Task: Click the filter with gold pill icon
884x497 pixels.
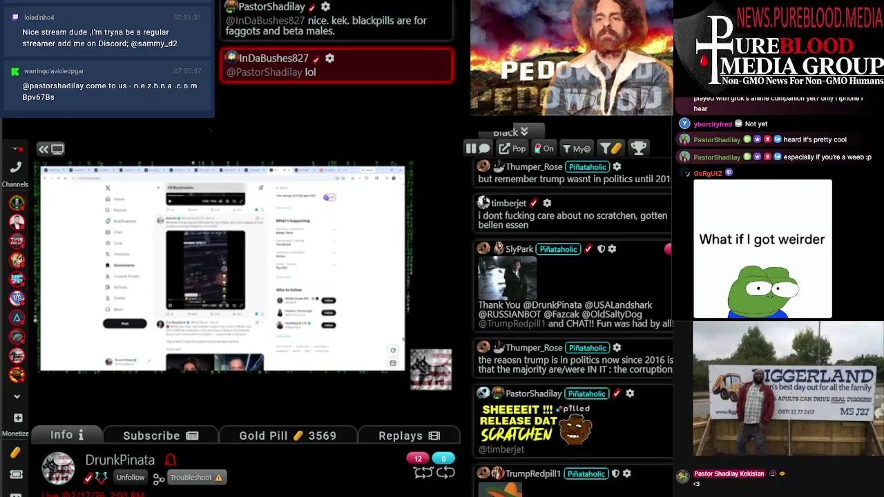Action: tap(610, 148)
